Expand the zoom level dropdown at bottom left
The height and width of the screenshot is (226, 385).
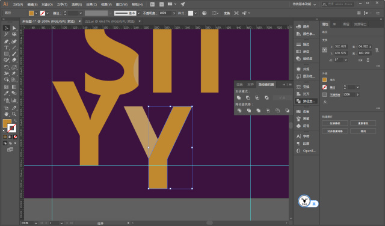click(36, 223)
